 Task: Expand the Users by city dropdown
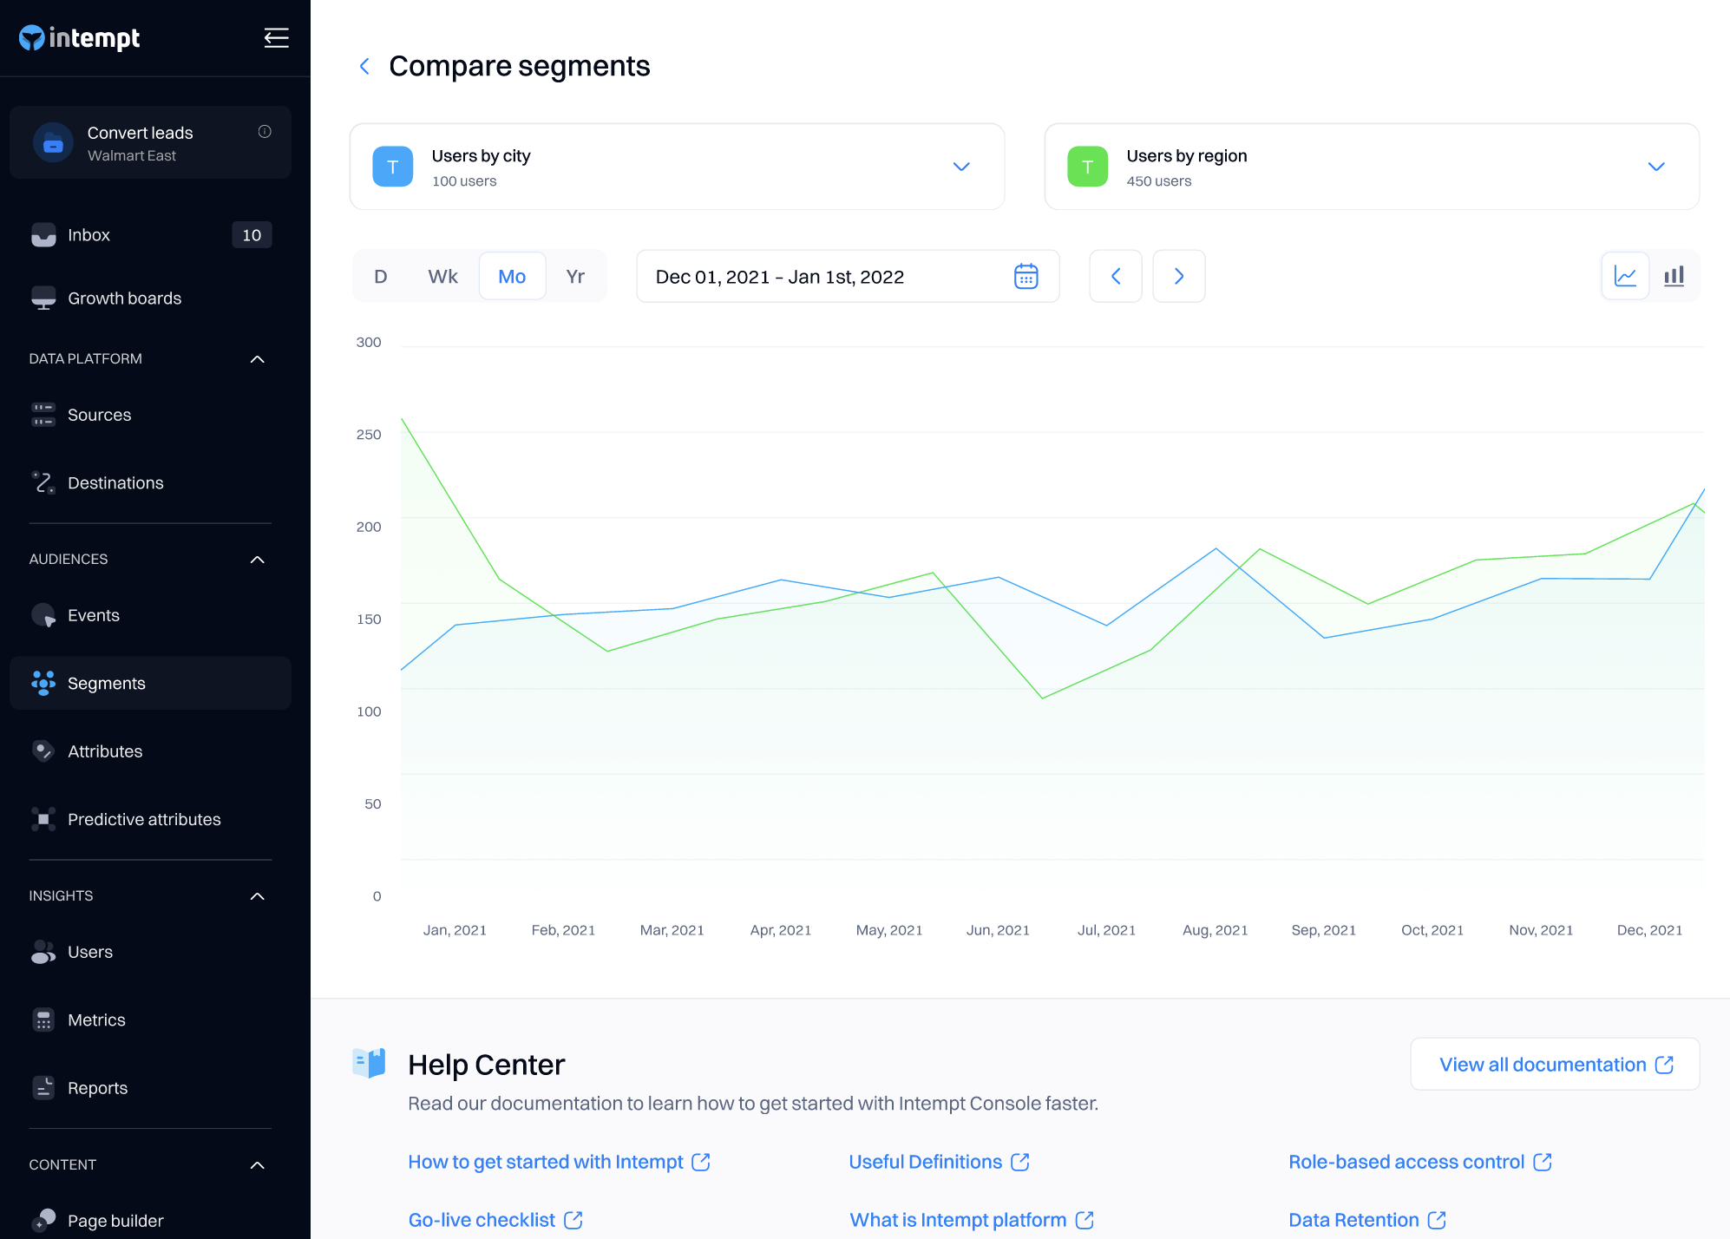(x=961, y=167)
